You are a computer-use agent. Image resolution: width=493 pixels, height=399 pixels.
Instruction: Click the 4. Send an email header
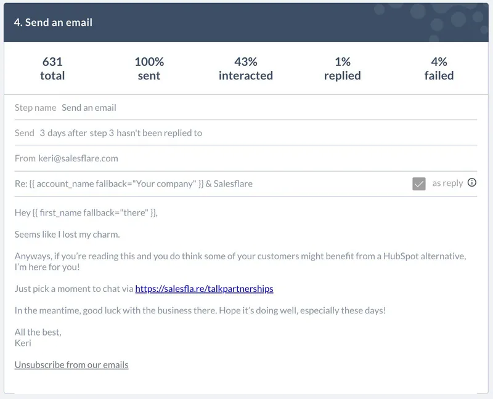[x=53, y=22]
